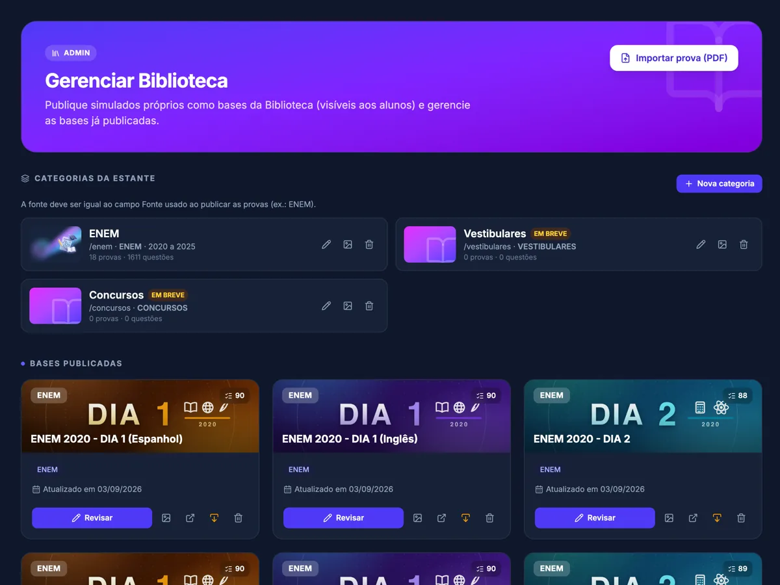Click the ENEM tag under DIA 1 (Espanhol)
Image resolution: width=780 pixels, height=585 pixels.
point(47,469)
